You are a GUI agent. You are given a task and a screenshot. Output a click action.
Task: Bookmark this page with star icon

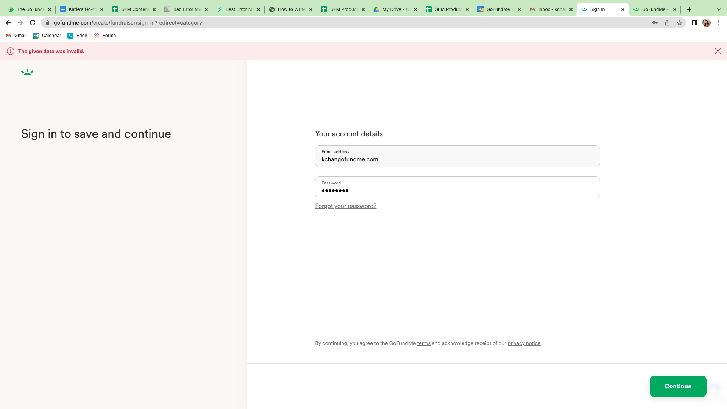pos(679,23)
